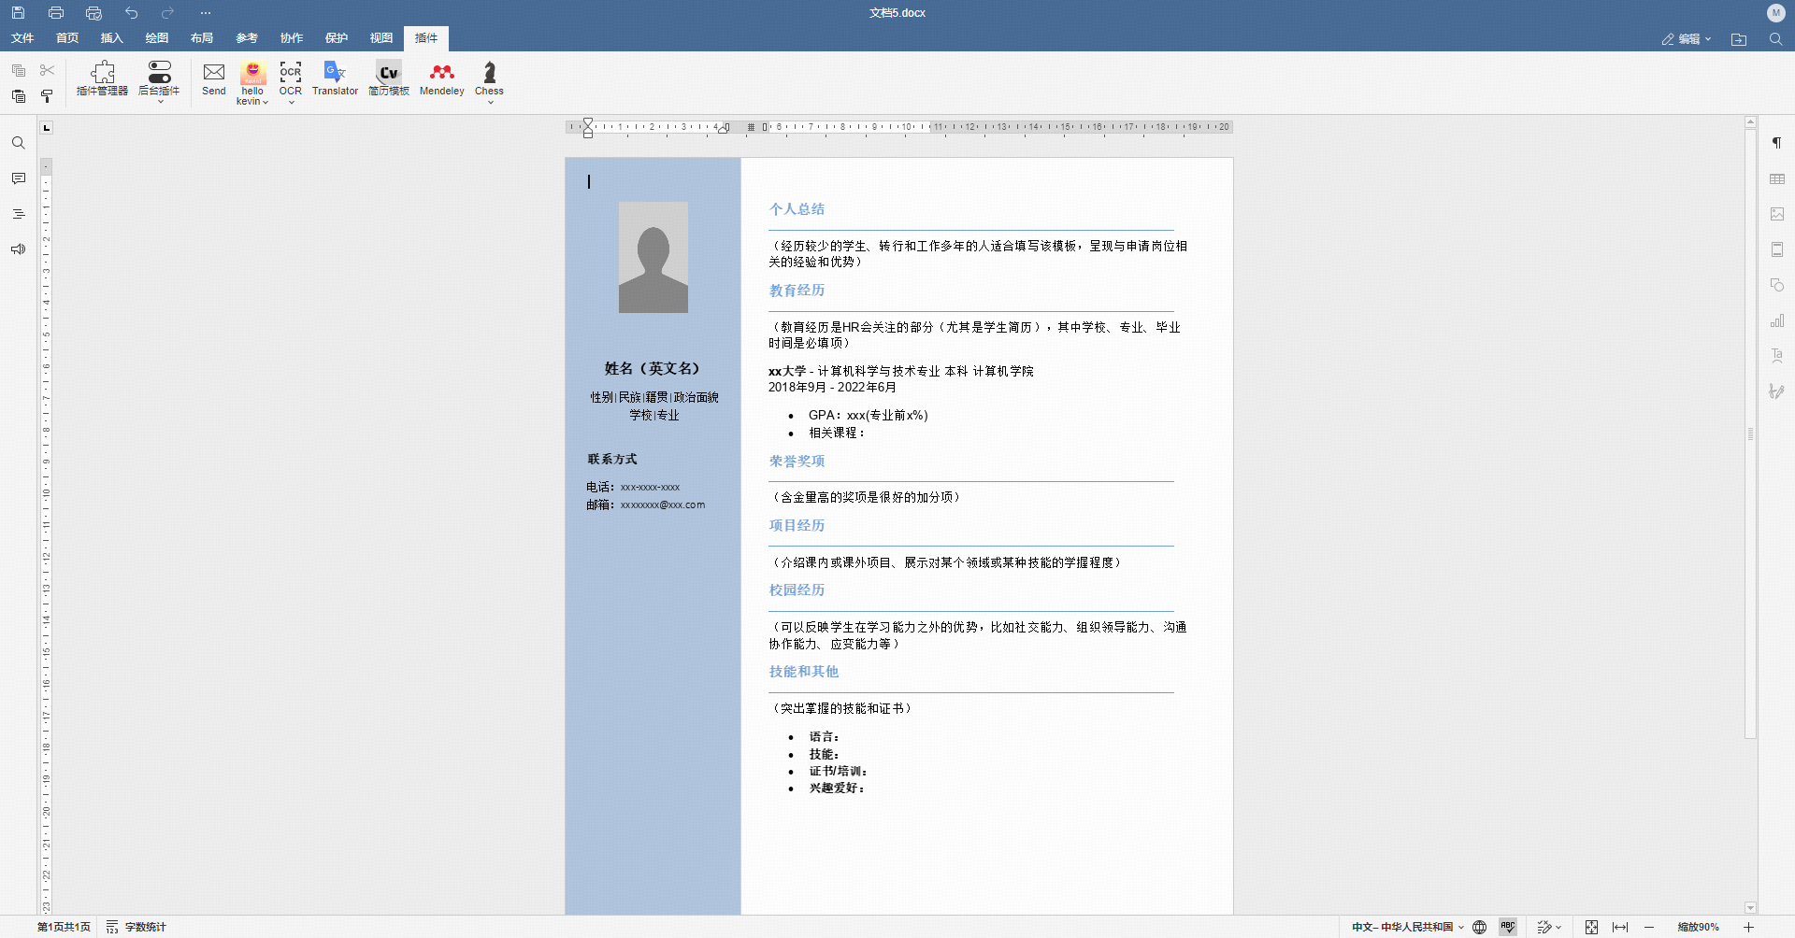
Task: Click the Save icon in the title bar
Action: [18, 13]
